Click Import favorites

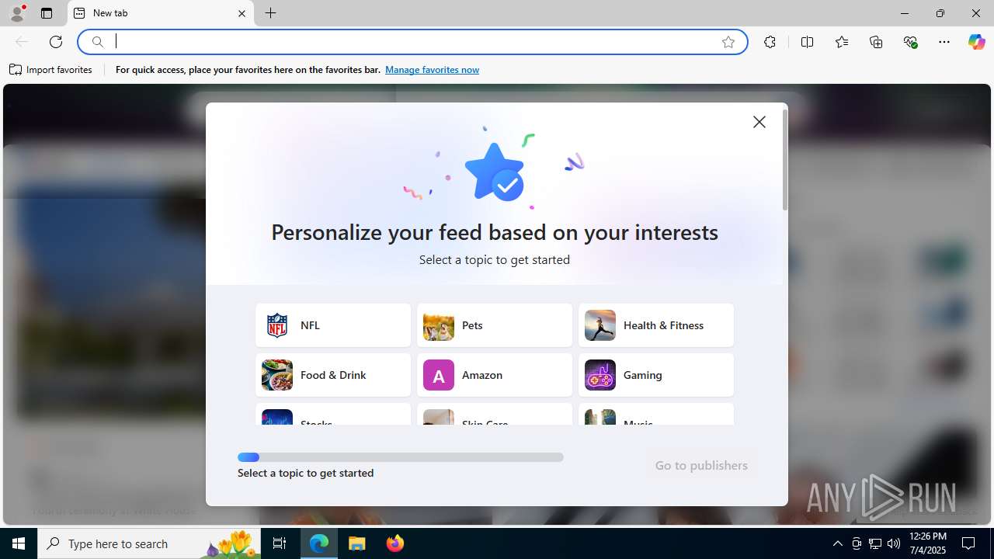click(50, 70)
